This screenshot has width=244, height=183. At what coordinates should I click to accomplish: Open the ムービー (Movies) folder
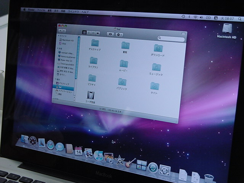click(x=124, y=64)
